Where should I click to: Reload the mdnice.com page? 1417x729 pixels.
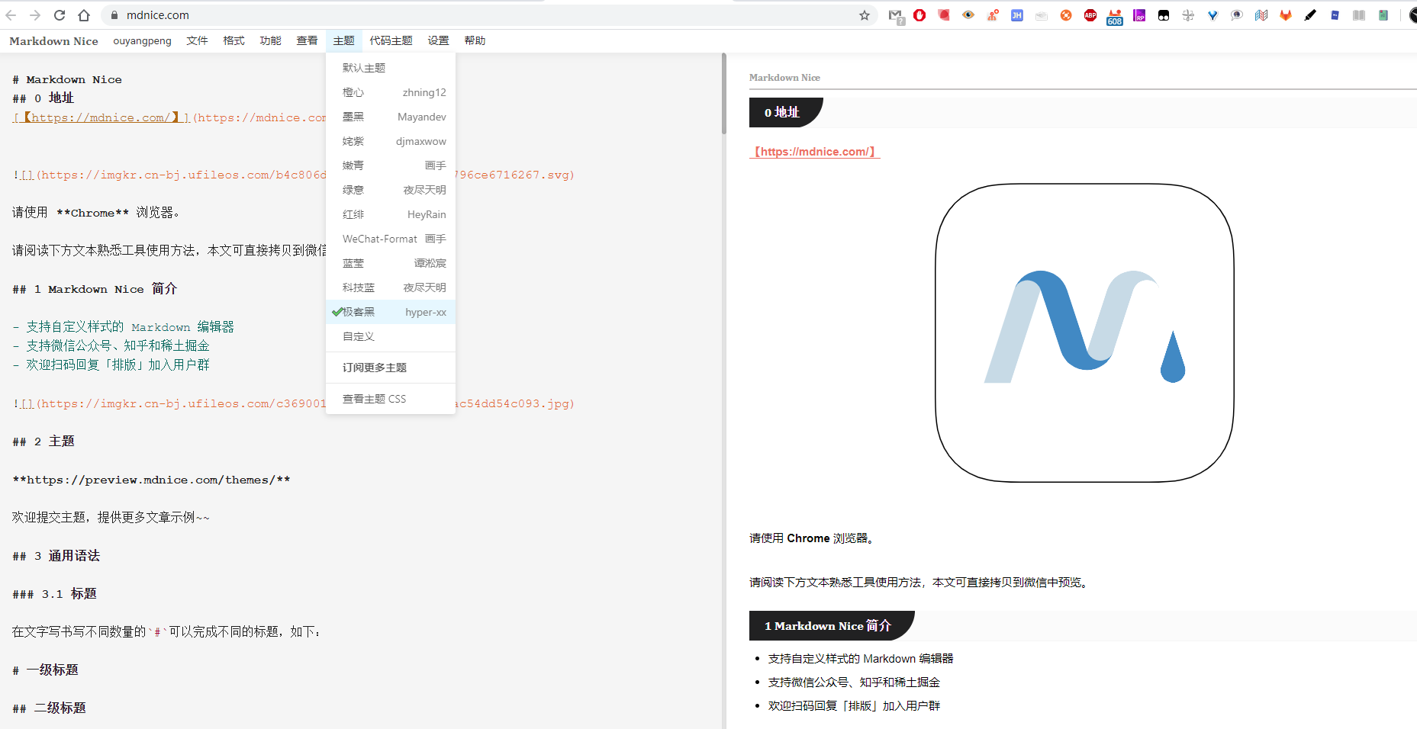click(x=60, y=15)
